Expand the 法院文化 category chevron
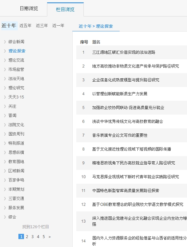The width and height of the screenshot is (187, 247). pyautogui.click(x=5, y=125)
